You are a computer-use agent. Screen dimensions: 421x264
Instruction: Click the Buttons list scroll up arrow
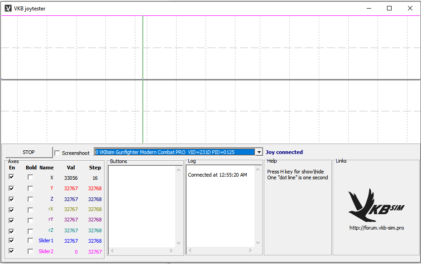coord(178,170)
